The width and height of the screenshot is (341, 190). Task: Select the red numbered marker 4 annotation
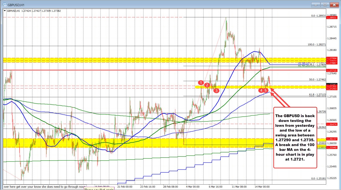click(261, 91)
